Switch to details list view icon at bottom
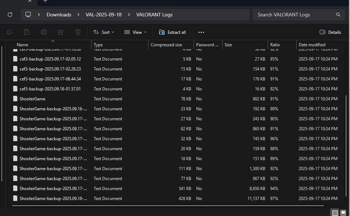 tap(335, 213)
